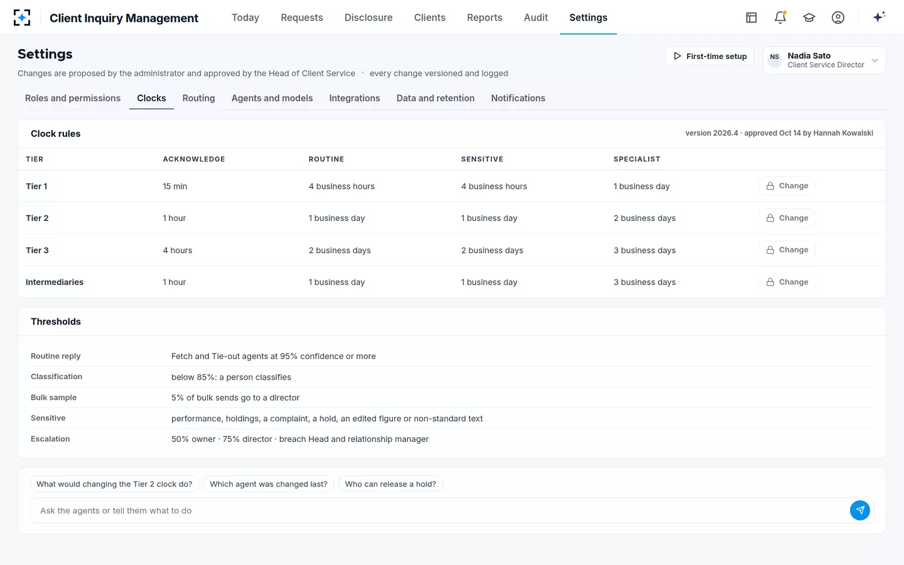The image size is (904, 565).
Task: Click the version 2026.4 approval note
Action: [779, 133]
